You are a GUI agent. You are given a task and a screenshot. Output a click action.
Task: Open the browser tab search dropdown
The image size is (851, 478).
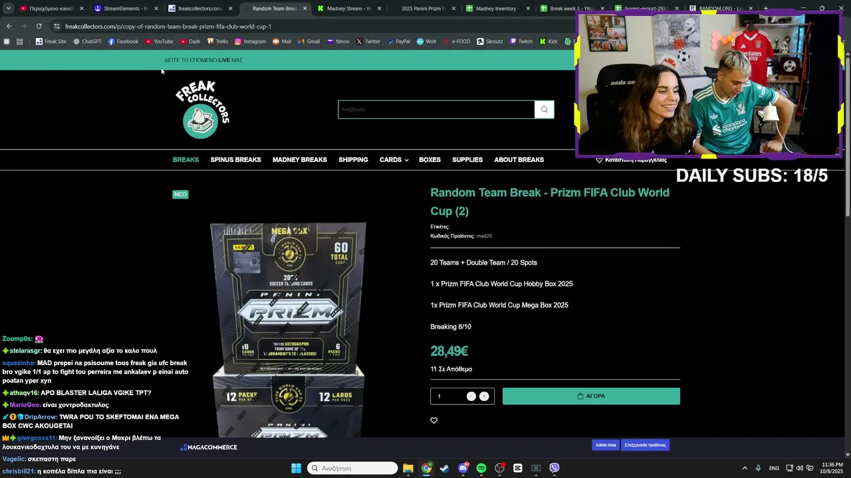tap(8, 9)
